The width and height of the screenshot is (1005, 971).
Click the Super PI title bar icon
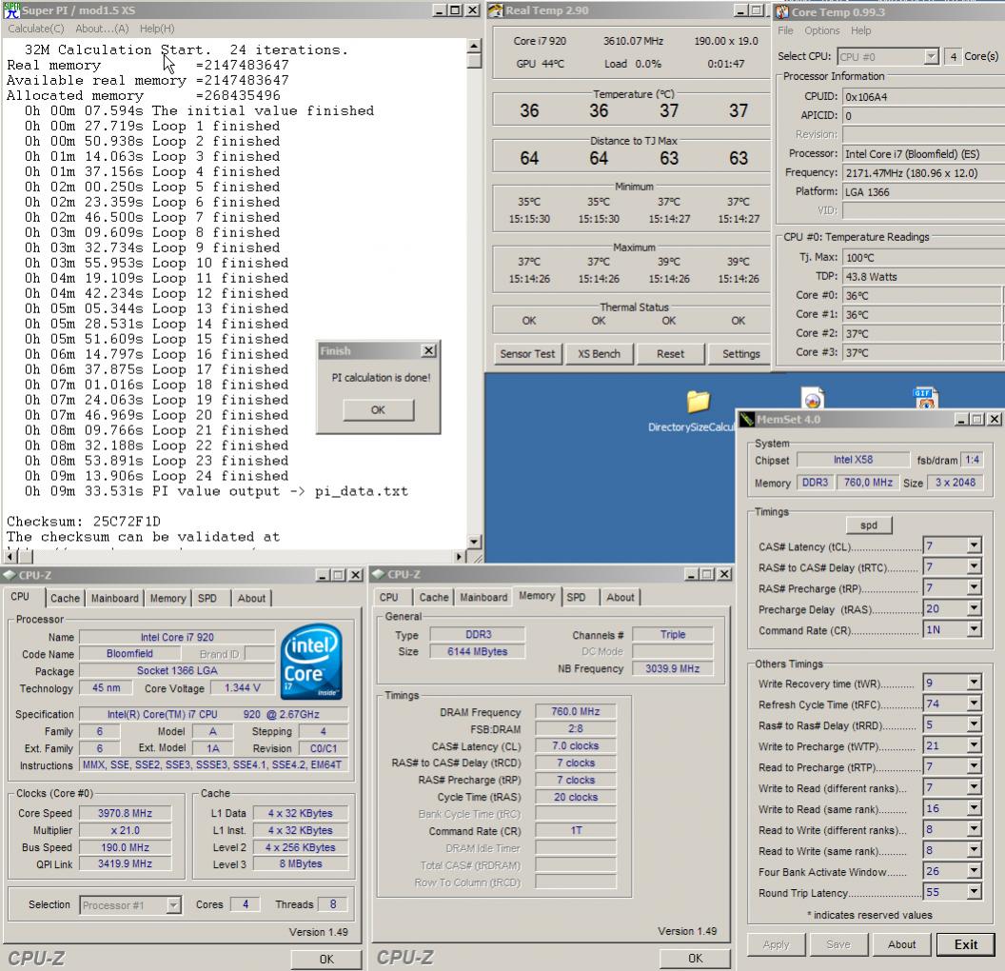pyautogui.click(x=11, y=10)
